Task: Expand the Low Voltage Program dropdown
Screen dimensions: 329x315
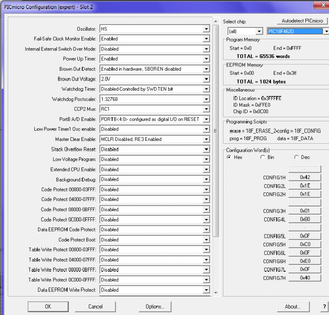Action: pyautogui.click(x=155, y=159)
